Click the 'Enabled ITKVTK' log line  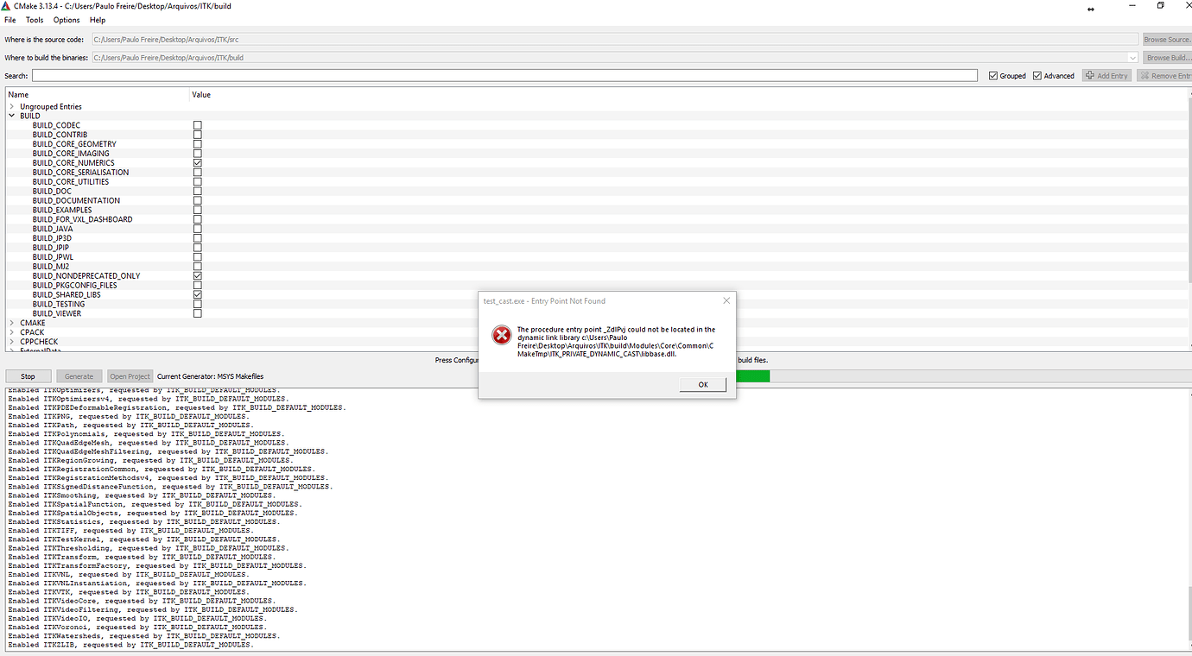point(129,592)
